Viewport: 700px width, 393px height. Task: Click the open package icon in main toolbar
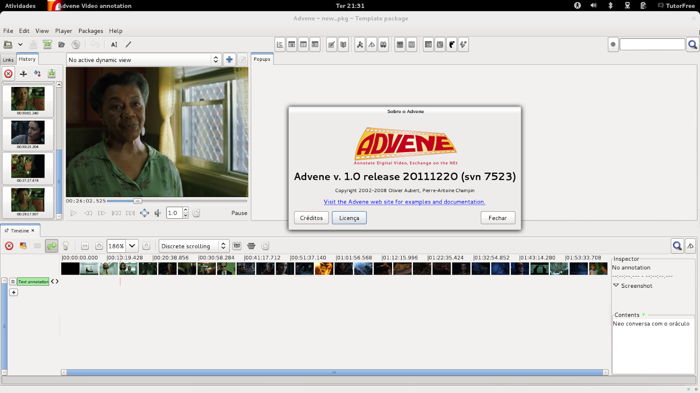(8, 45)
